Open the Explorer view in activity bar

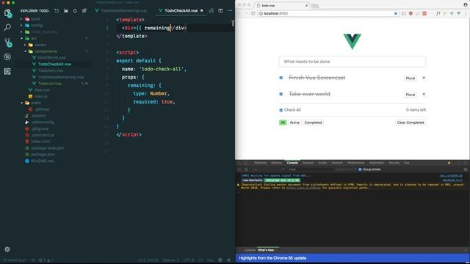(7, 13)
